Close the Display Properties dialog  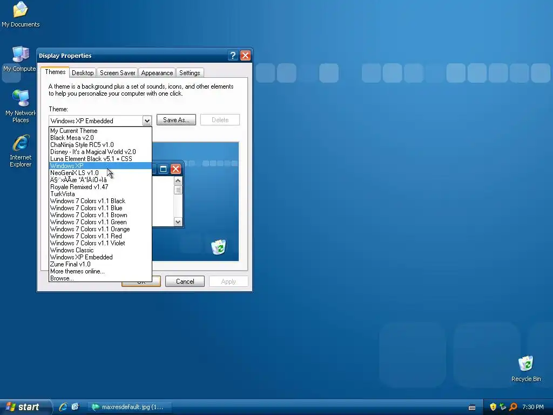[245, 56]
